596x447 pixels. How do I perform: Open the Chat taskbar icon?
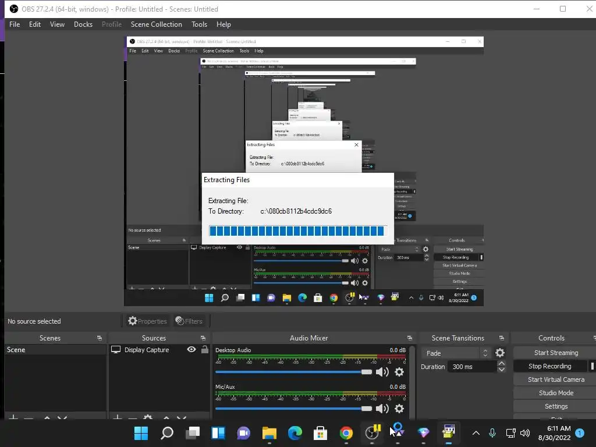click(244, 433)
